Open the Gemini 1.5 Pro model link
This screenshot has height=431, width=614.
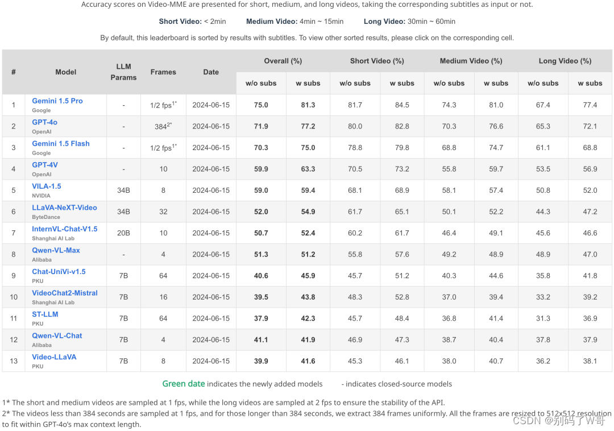(57, 101)
